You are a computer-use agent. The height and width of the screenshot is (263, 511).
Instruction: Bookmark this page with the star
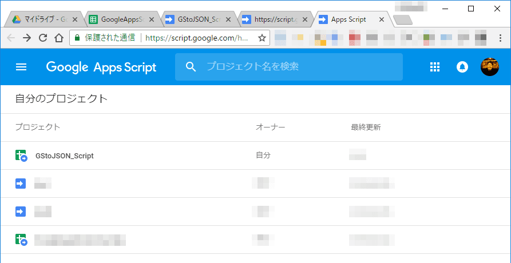pyautogui.click(x=262, y=38)
